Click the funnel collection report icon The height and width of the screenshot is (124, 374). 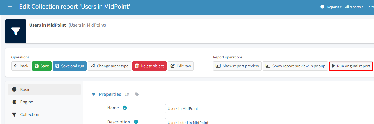tap(16, 31)
